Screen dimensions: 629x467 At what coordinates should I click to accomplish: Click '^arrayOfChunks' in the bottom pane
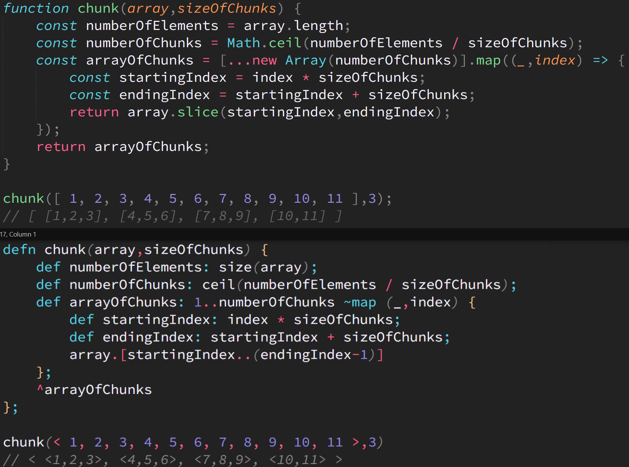coord(94,390)
